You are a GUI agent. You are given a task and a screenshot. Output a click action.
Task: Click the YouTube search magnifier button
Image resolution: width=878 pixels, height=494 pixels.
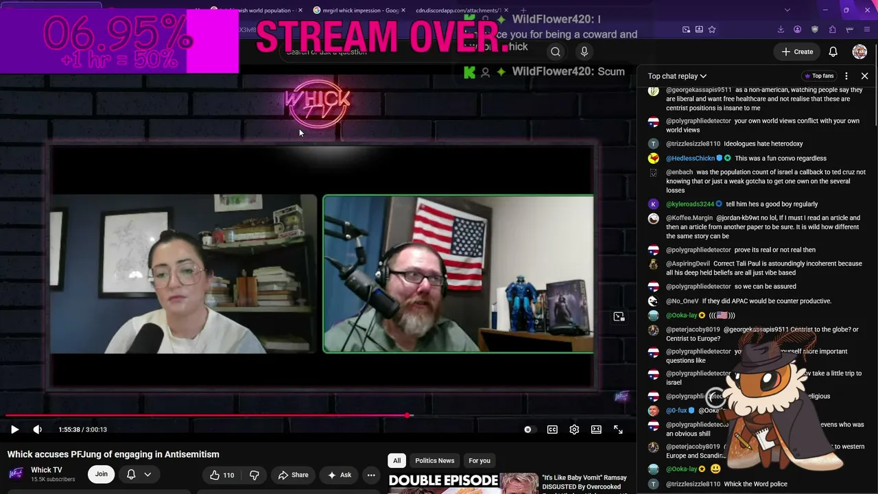pos(556,51)
